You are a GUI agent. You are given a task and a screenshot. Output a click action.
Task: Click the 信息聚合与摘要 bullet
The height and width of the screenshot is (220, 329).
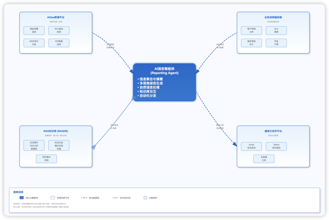150,79
